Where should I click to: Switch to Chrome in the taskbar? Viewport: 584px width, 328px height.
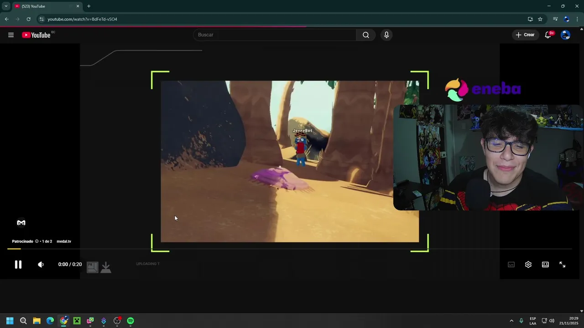(63, 321)
